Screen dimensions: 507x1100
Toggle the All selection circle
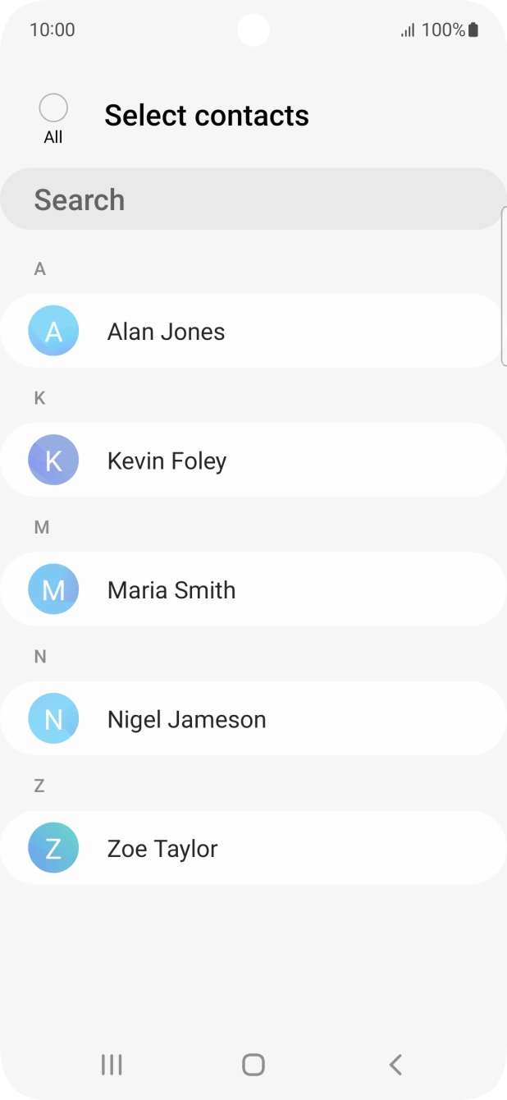pyautogui.click(x=53, y=108)
